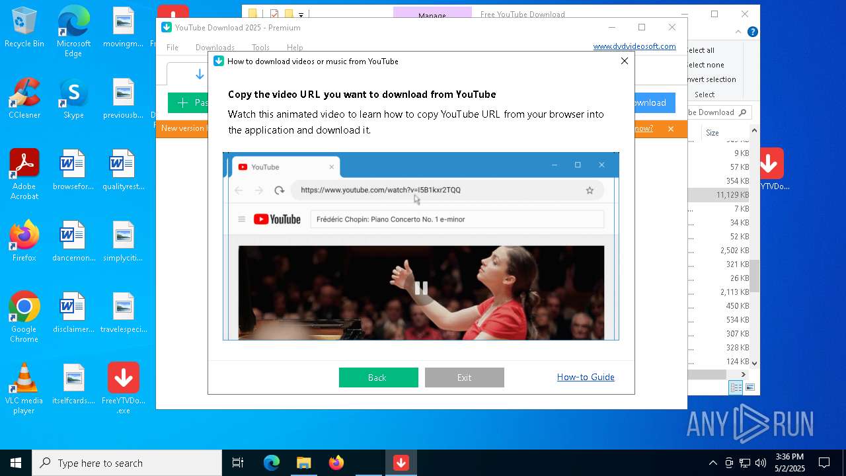
Task: Pause the tutorial video playback
Action: click(x=420, y=288)
